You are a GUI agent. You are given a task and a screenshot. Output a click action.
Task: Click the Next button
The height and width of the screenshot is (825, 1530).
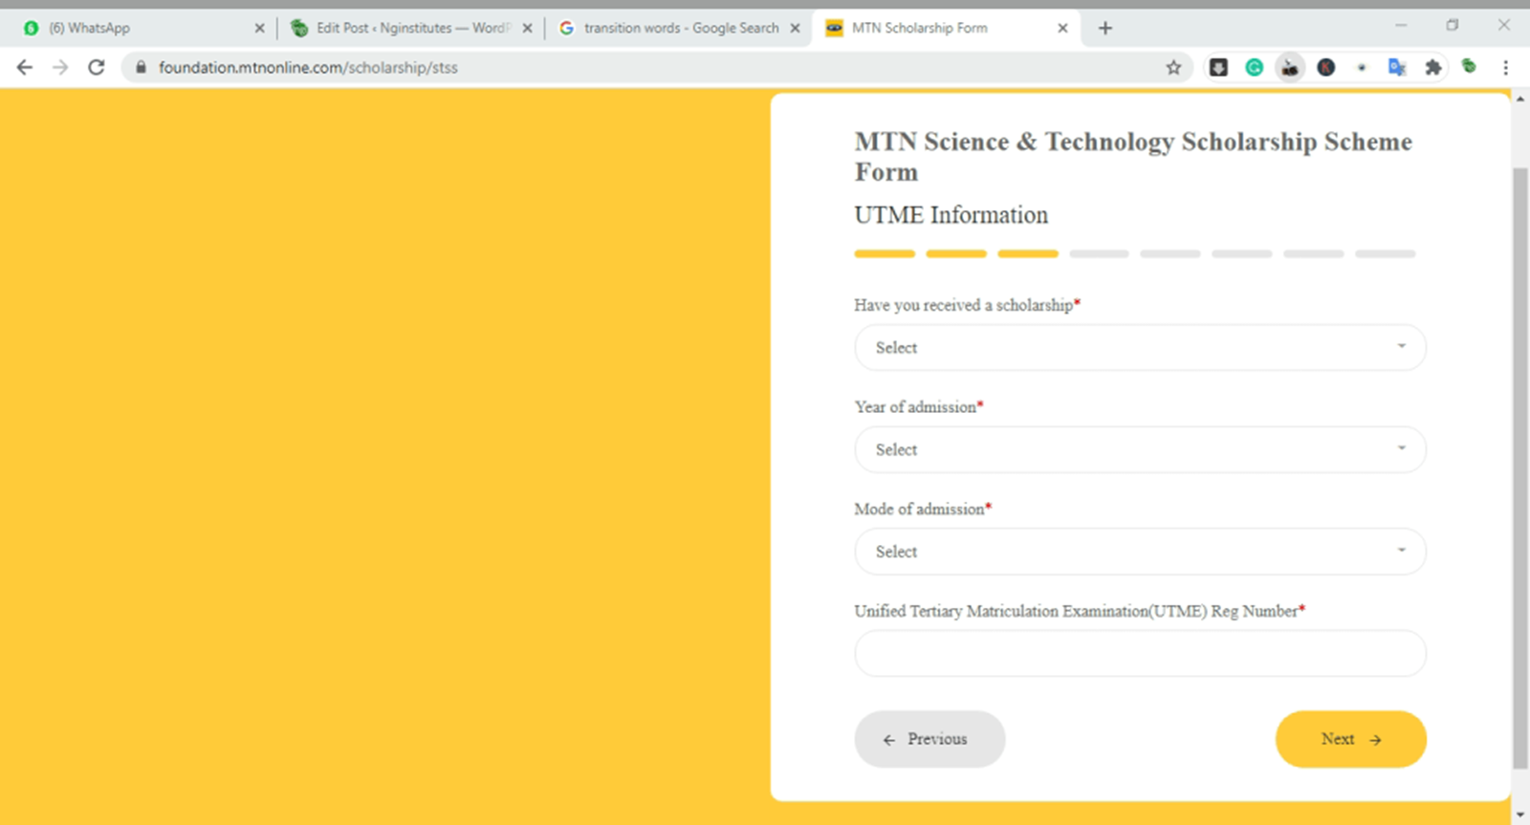tap(1350, 739)
